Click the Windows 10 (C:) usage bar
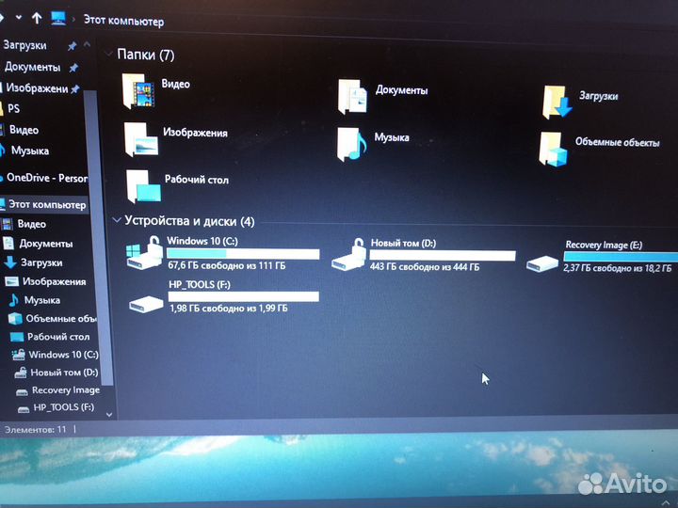678x508 pixels. 243,254
